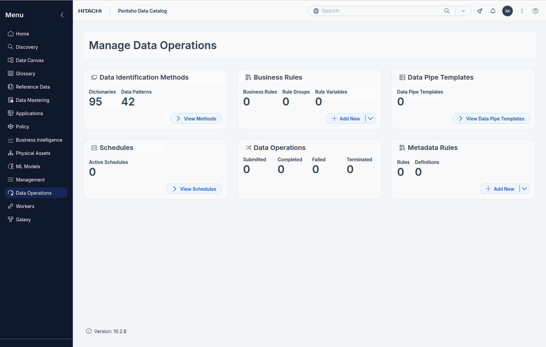Viewport: 546px width, 347px height.
Task: Click the View Methods button
Action: (196, 118)
